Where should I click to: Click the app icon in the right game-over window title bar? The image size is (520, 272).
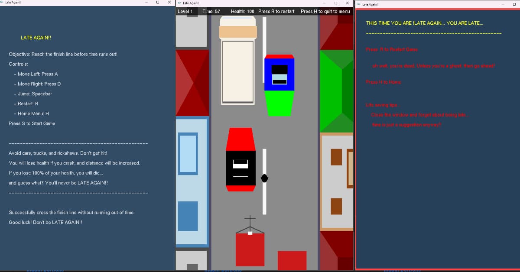click(x=359, y=4)
